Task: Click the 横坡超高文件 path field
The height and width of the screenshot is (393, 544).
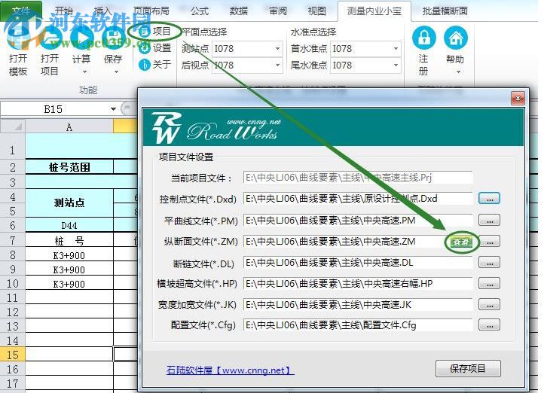Action: tap(358, 284)
